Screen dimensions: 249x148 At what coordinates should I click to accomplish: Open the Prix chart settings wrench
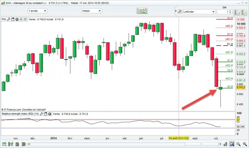click(9, 19)
